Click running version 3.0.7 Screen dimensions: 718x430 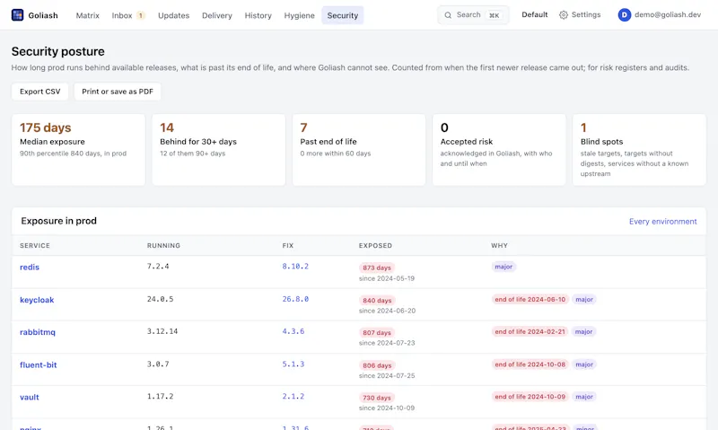pos(158,364)
